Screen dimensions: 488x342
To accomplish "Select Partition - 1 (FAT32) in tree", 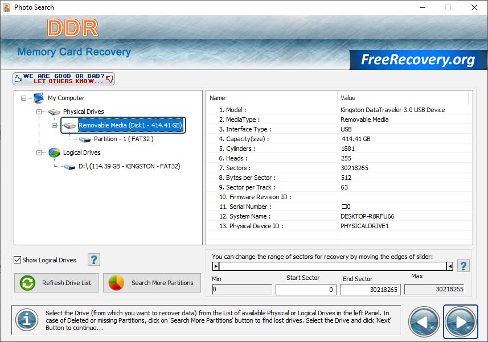I will click(124, 139).
